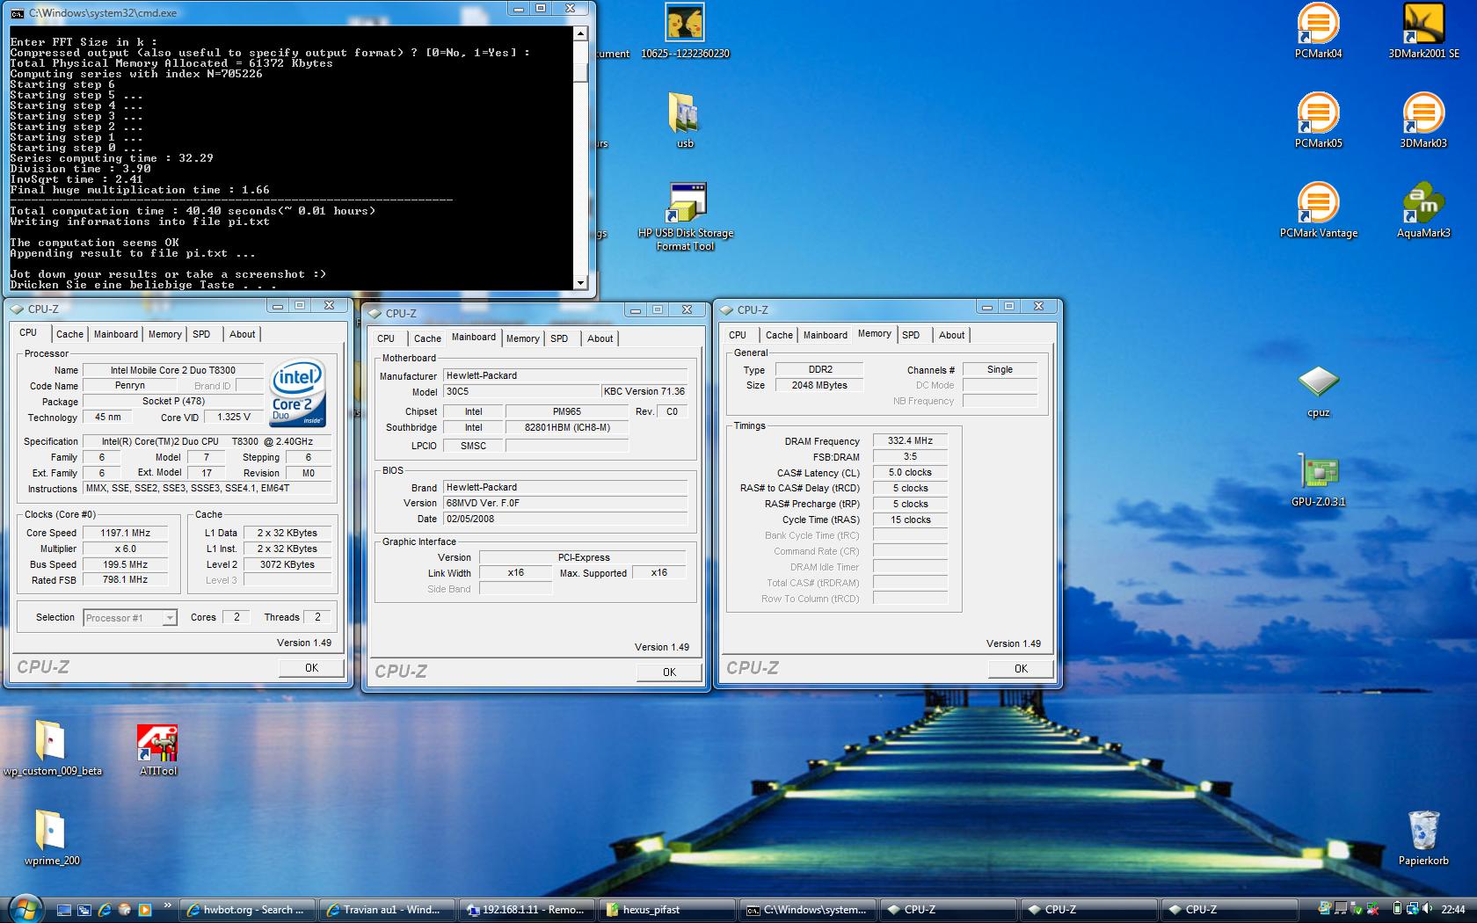The image size is (1477, 923).
Task: Open the wprime_200 folder
Action: click(52, 839)
